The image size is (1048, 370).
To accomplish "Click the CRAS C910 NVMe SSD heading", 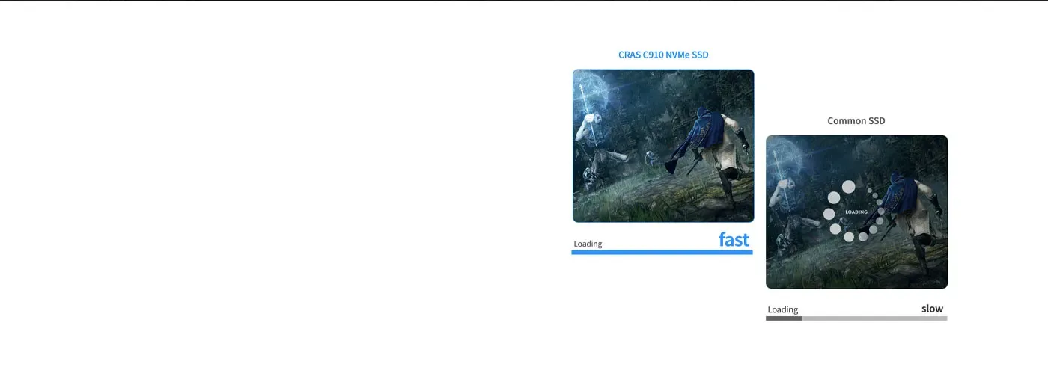I will pyautogui.click(x=663, y=55).
